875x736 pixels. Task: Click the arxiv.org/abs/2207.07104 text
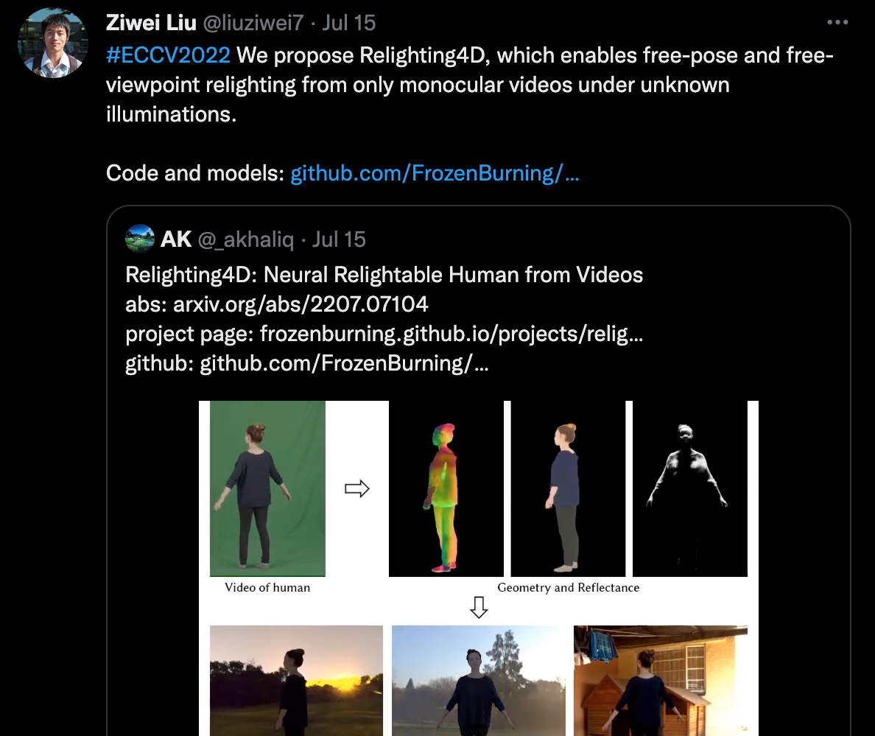coord(301,304)
